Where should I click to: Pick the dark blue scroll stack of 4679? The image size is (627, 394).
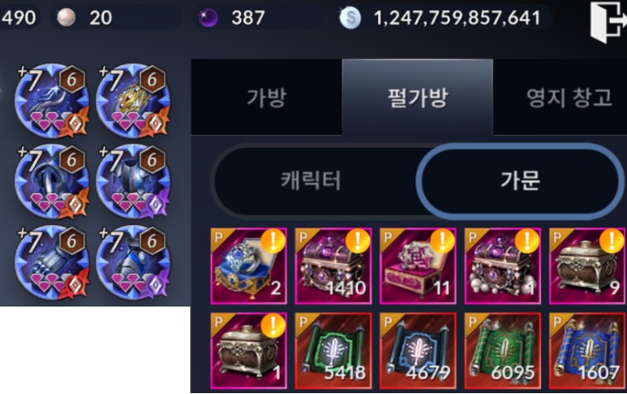tap(418, 351)
